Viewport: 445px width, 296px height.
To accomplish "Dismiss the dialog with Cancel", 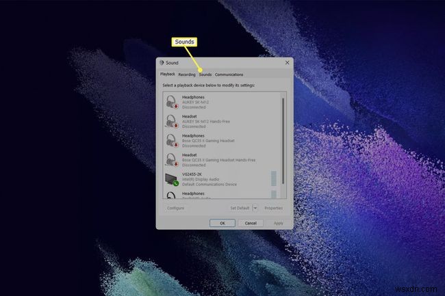I will [x=251, y=224].
